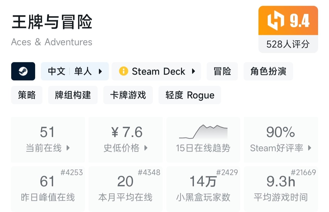Select the 冒险 genre tag
Viewport: 329px width, 212px height.
click(222, 71)
